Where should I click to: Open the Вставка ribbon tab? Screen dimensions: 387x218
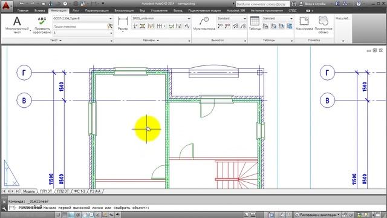point(39,11)
